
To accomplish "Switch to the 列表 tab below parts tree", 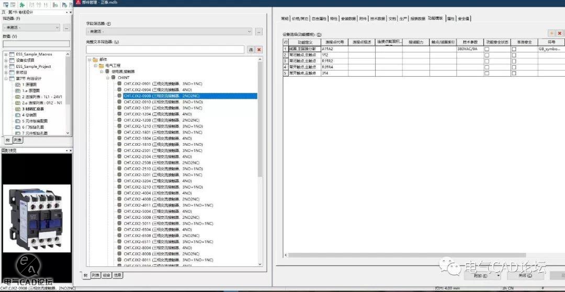I will pos(95,275).
